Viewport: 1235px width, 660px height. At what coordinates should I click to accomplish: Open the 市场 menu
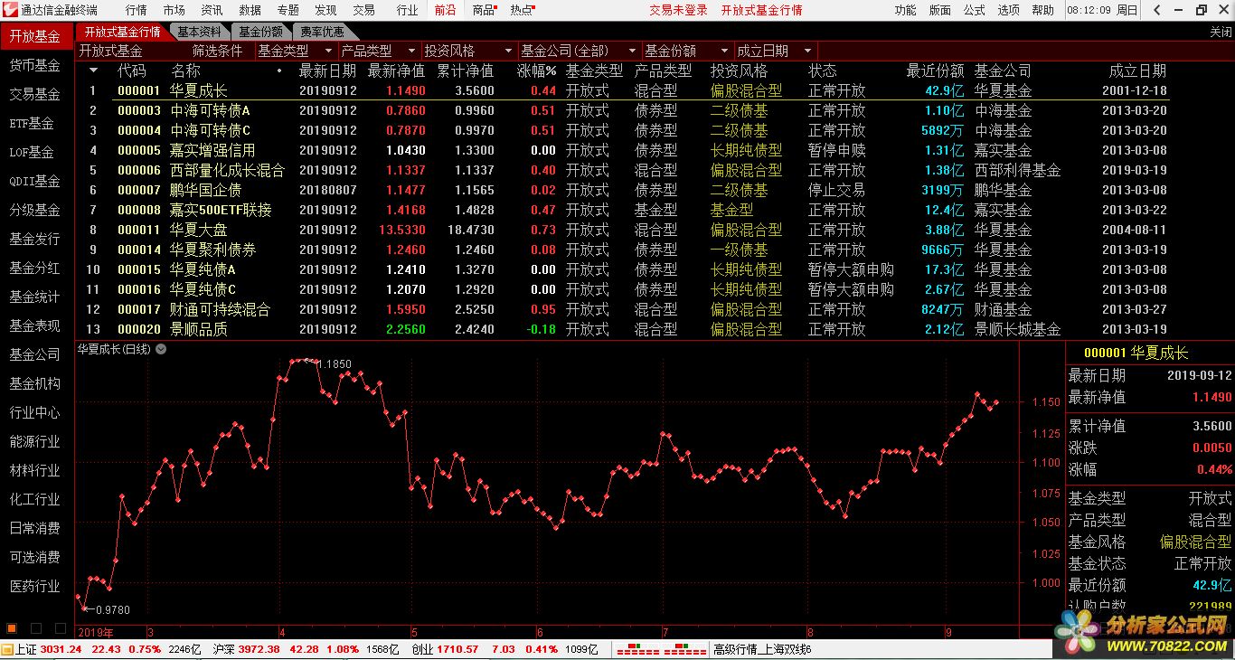(x=174, y=10)
